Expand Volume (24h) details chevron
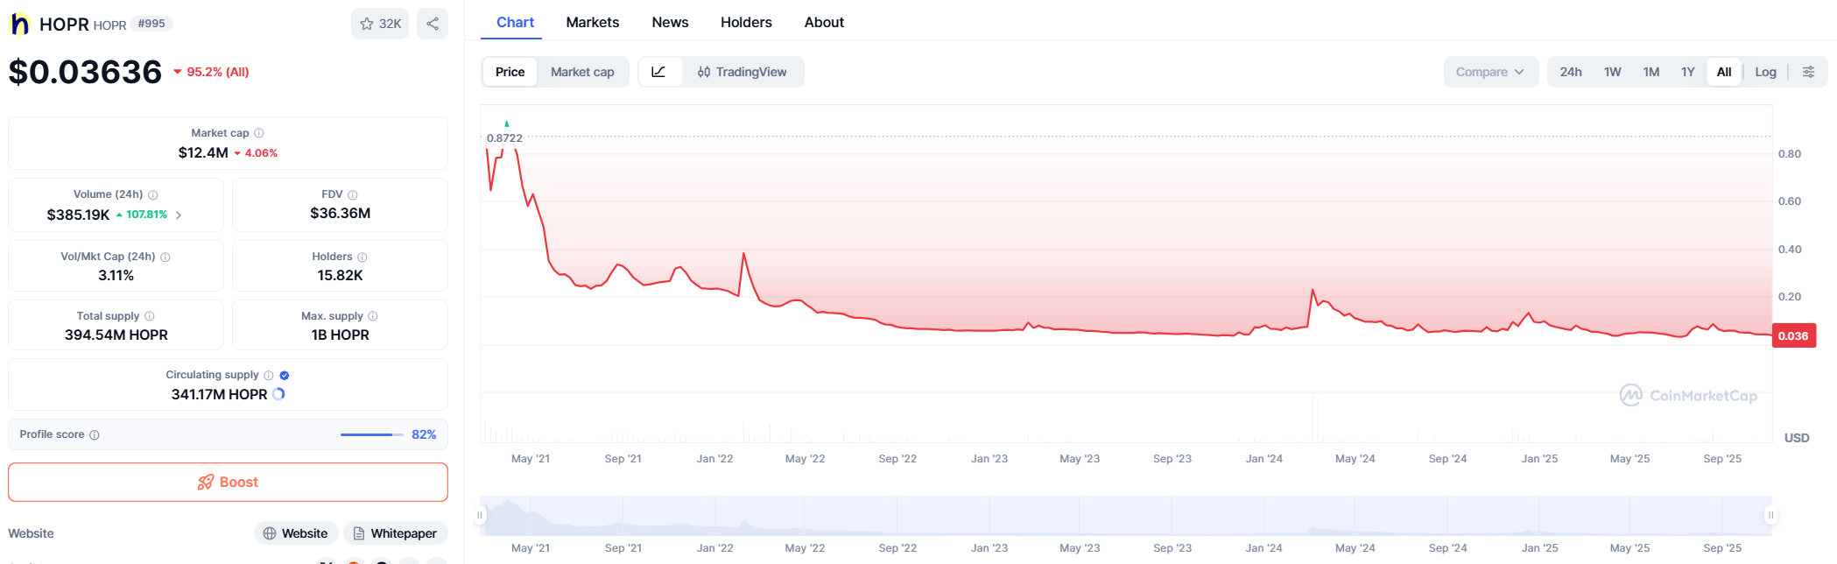 coord(179,215)
